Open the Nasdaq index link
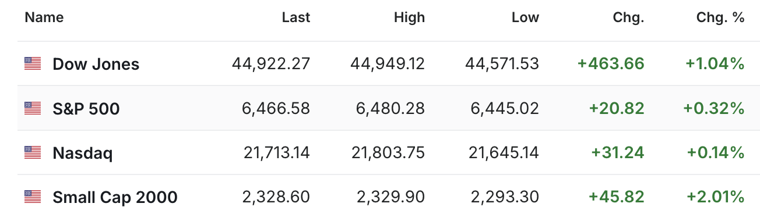The image size is (760, 214). [83, 153]
